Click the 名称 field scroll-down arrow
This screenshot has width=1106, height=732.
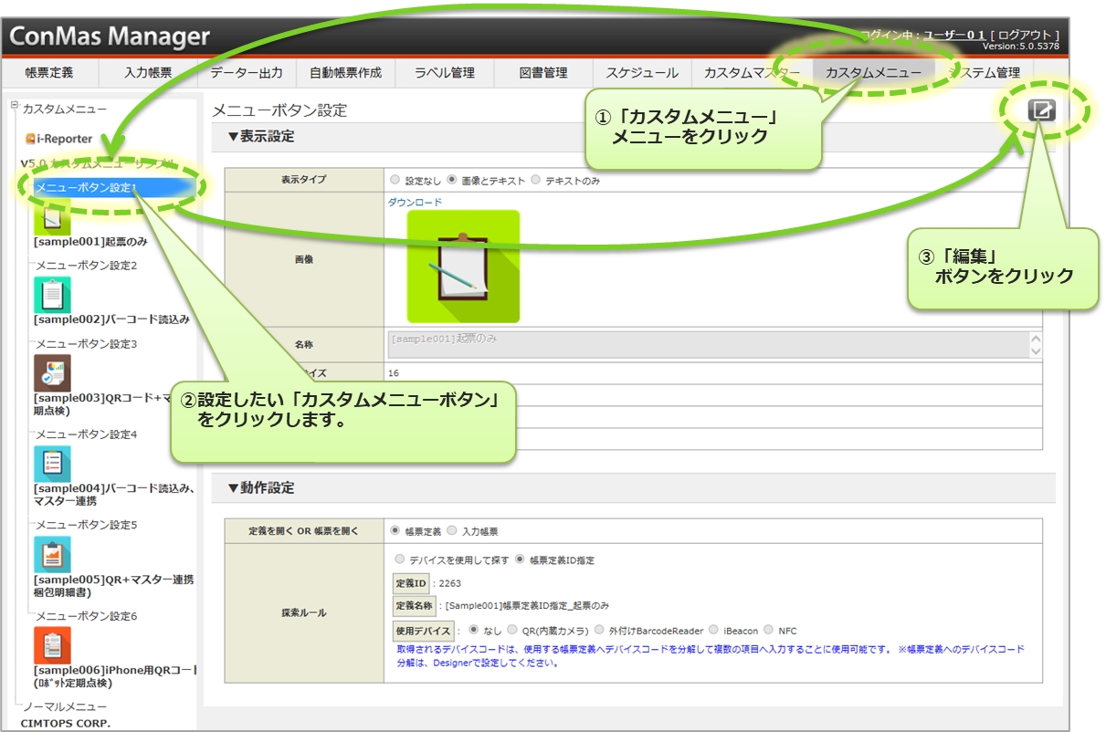pos(1035,351)
